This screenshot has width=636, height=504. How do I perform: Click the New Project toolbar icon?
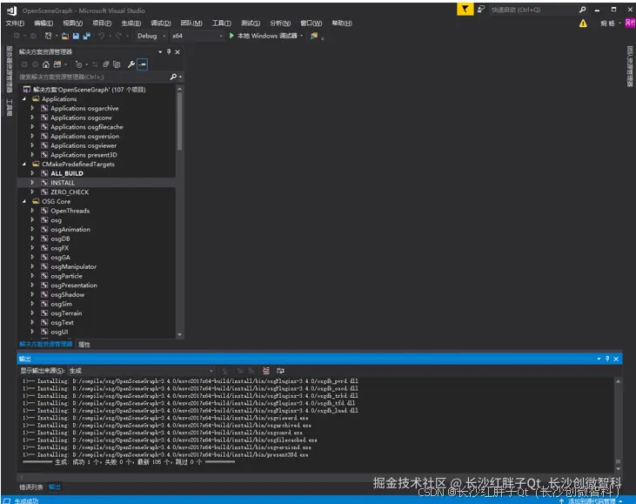tap(48, 36)
